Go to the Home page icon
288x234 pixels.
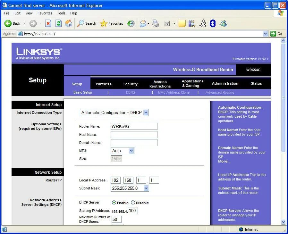[x=69, y=23]
